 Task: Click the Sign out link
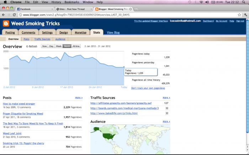[240, 21]
